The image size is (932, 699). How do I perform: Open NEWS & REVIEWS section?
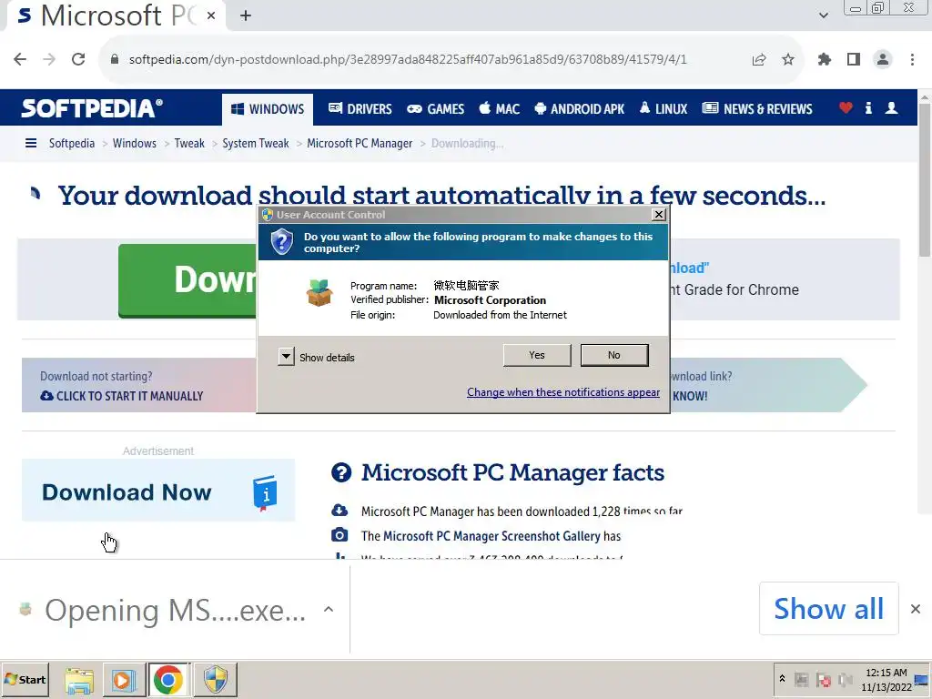point(757,109)
